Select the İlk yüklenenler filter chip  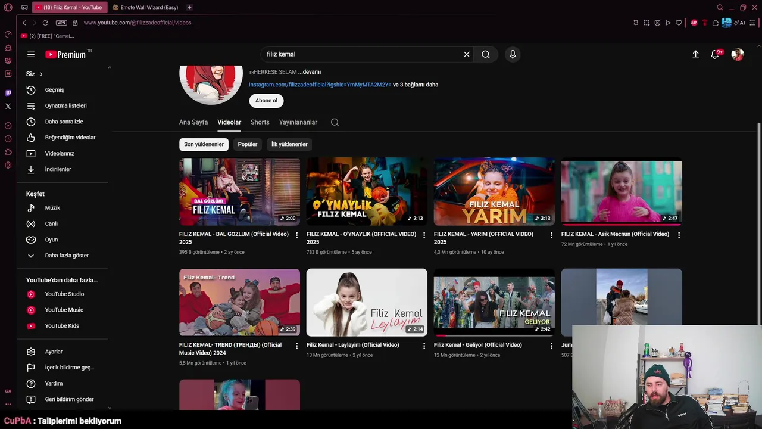click(x=289, y=144)
